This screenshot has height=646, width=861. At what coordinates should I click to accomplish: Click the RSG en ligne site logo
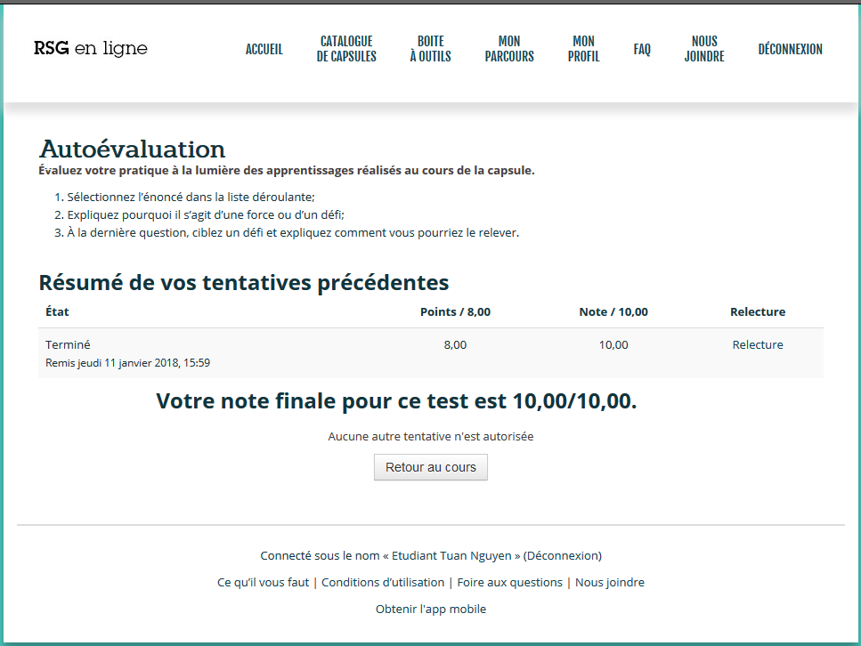[x=91, y=49]
